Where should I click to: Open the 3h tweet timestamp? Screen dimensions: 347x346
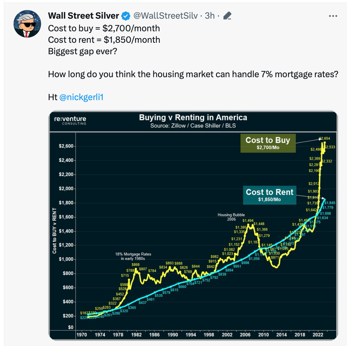210,16
